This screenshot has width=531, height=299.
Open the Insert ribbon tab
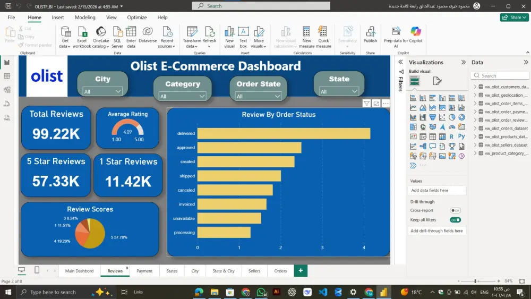(x=57, y=18)
